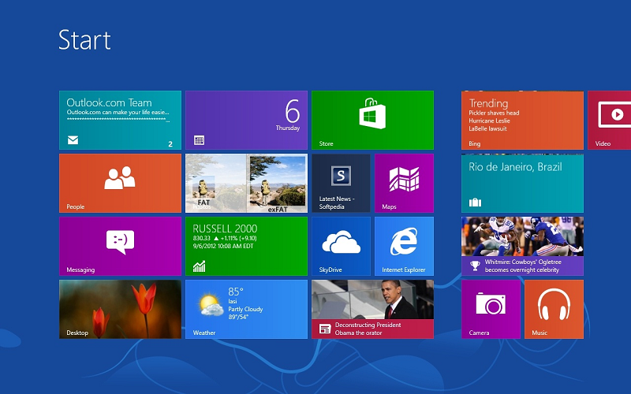This screenshot has height=394, width=631.
Task: Launch the Music tile
Action: click(554, 309)
